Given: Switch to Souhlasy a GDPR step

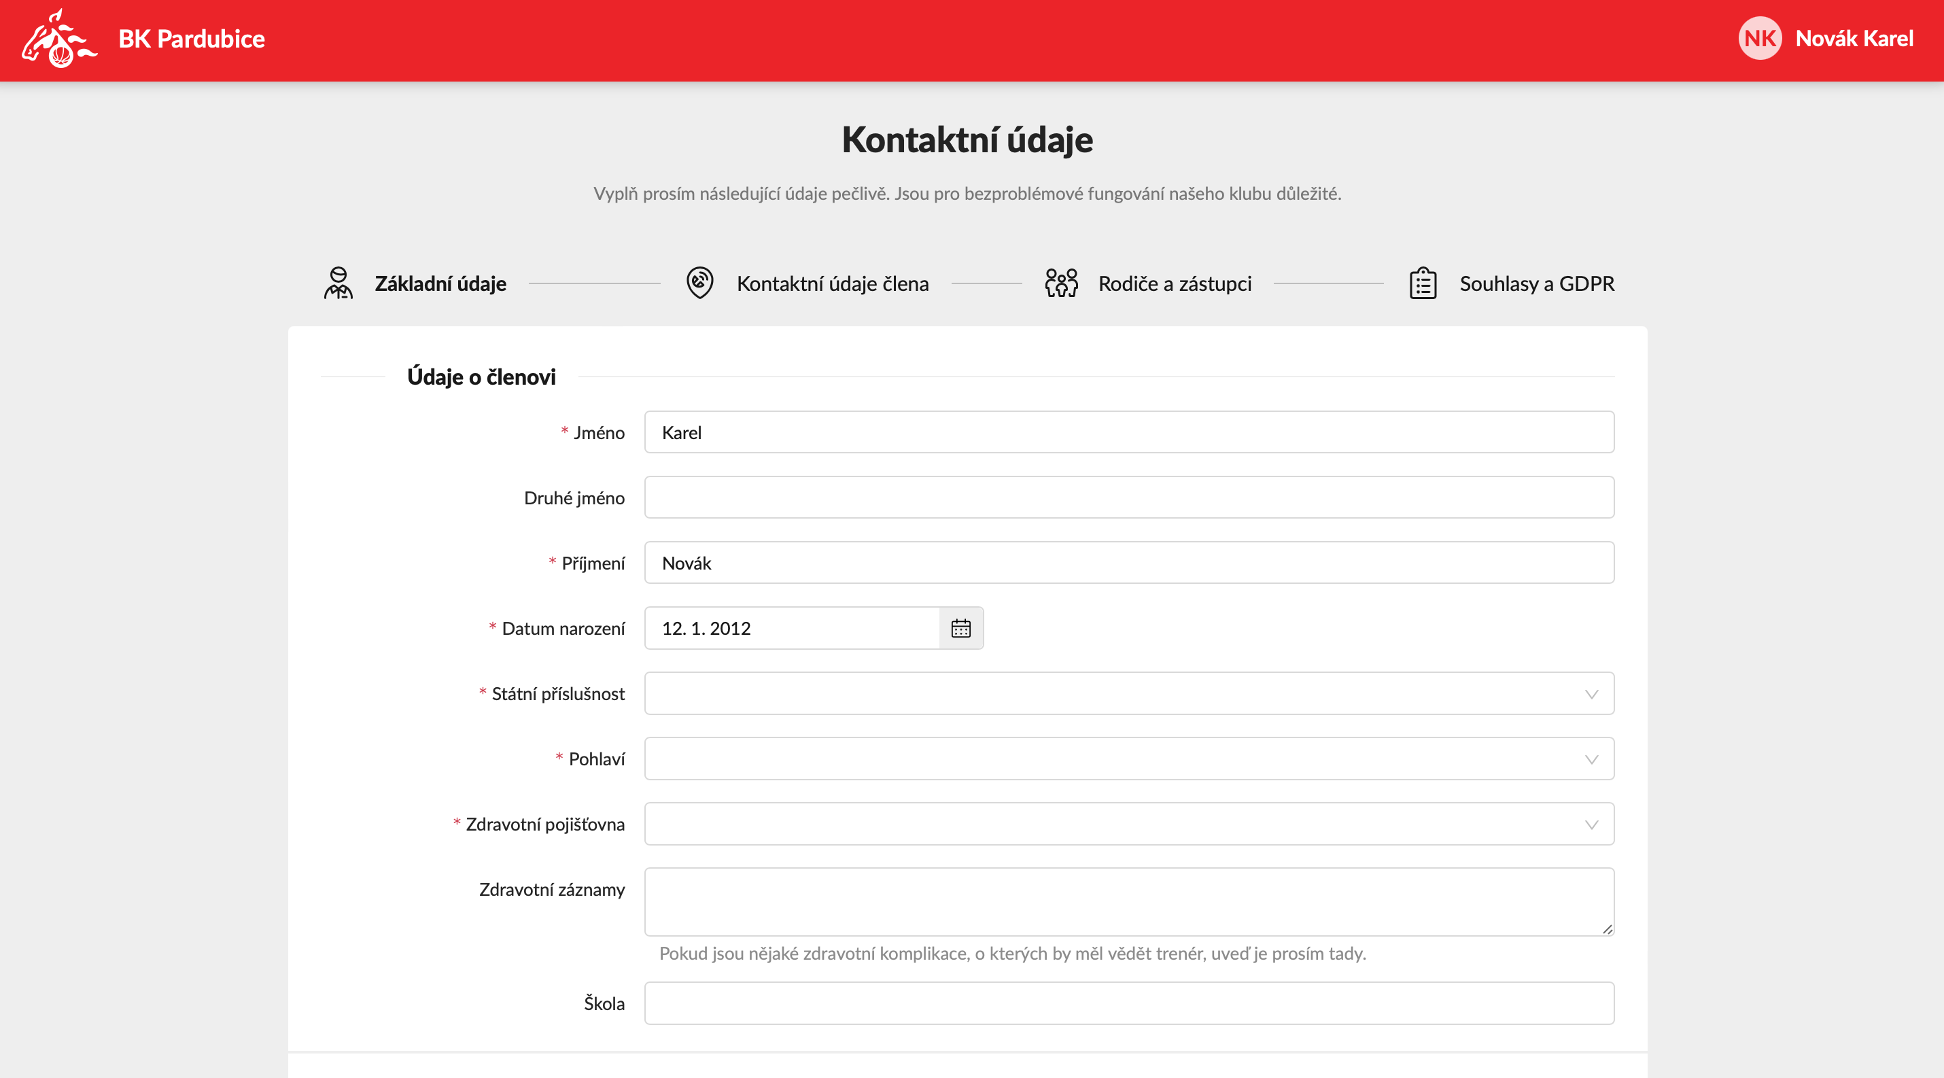Looking at the screenshot, I should click(x=1536, y=283).
